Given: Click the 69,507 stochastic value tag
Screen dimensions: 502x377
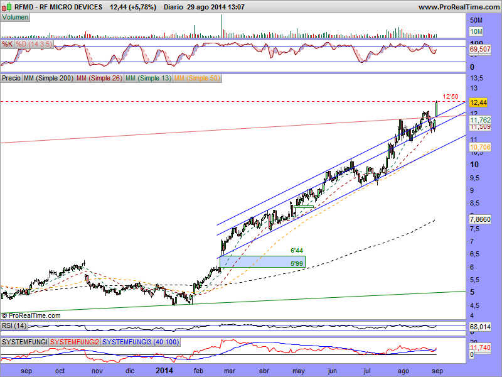Looking at the screenshot, I should pyautogui.click(x=480, y=49).
